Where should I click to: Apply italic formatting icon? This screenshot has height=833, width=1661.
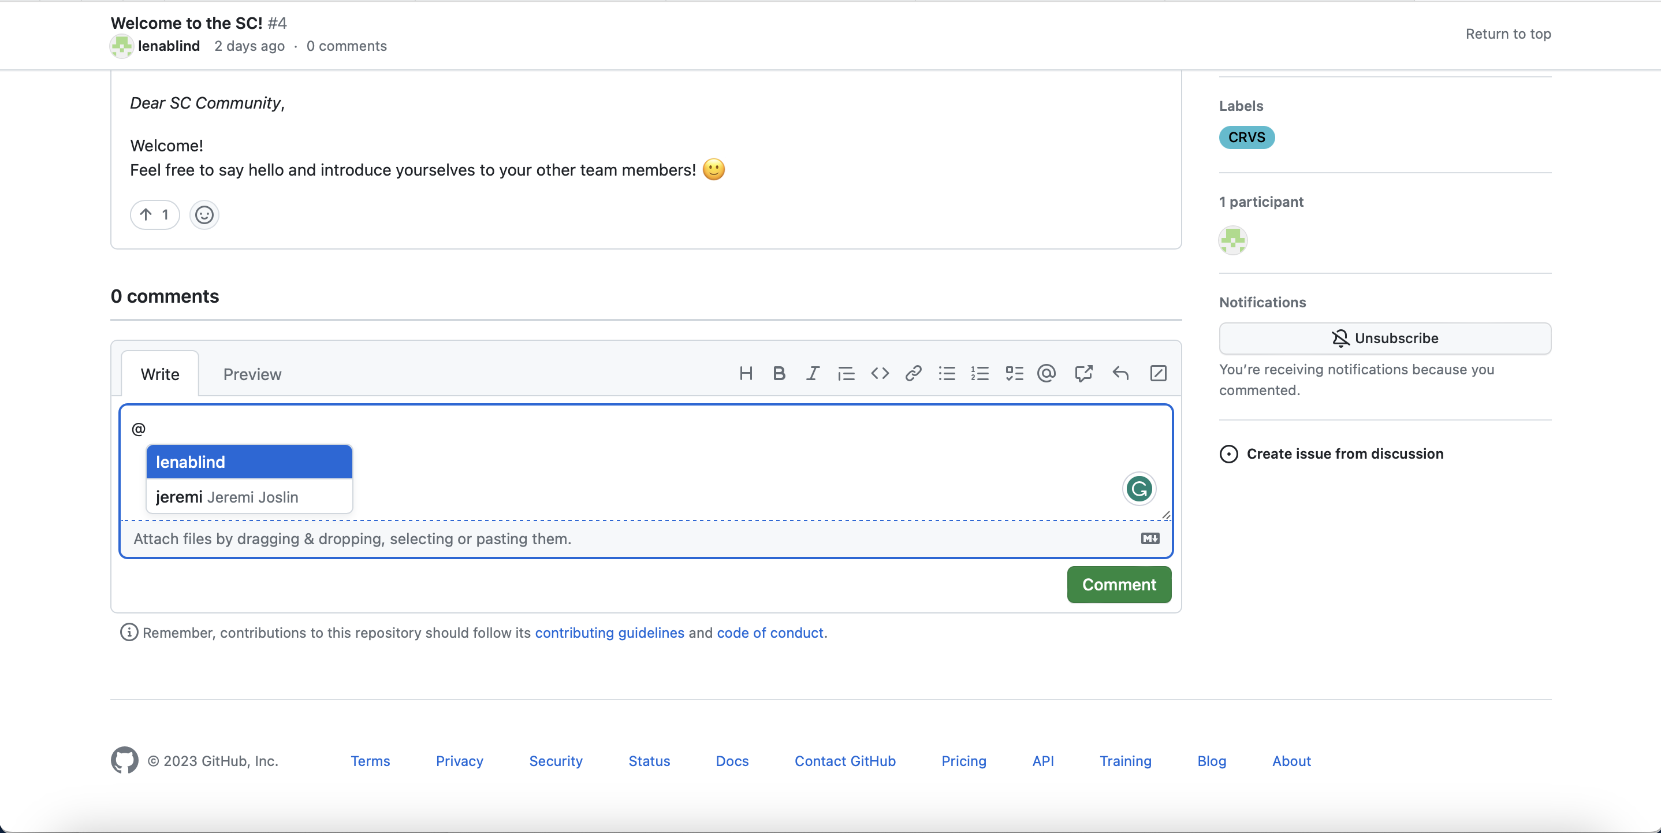[x=813, y=373]
